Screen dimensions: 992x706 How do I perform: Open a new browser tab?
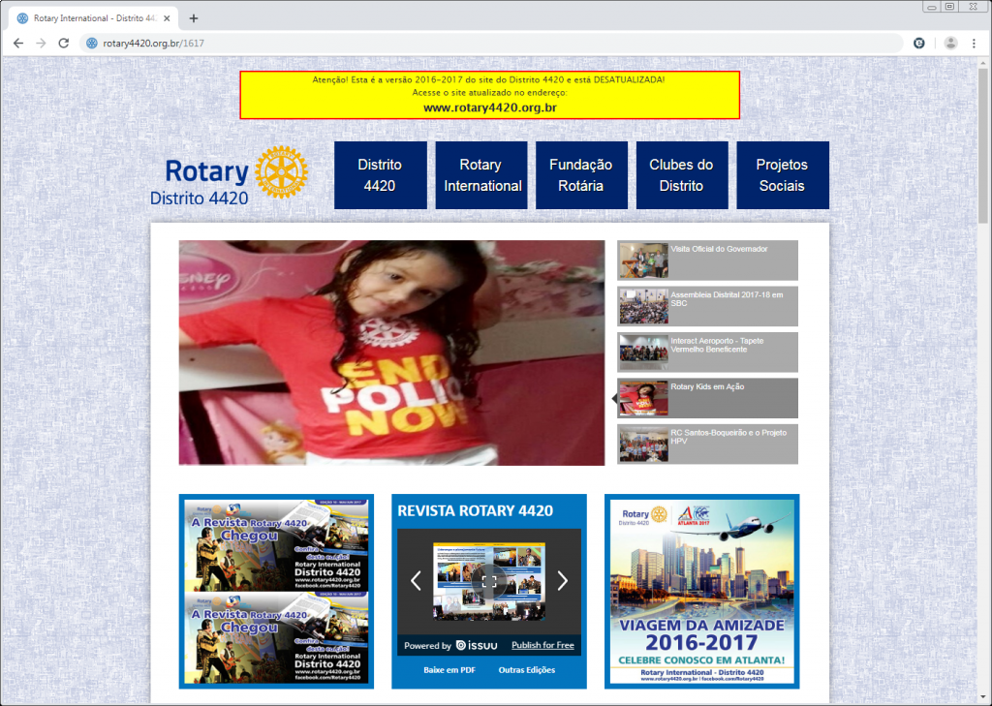[x=194, y=18]
